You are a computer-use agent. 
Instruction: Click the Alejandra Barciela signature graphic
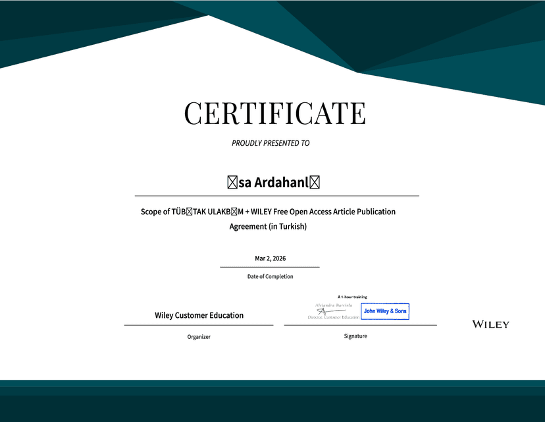[x=333, y=310]
